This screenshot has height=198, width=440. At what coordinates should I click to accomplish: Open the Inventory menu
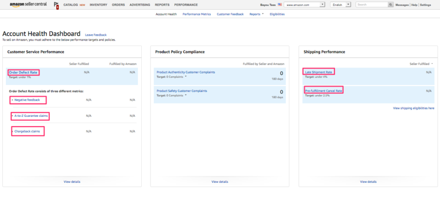pyautogui.click(x=98, y=5)
